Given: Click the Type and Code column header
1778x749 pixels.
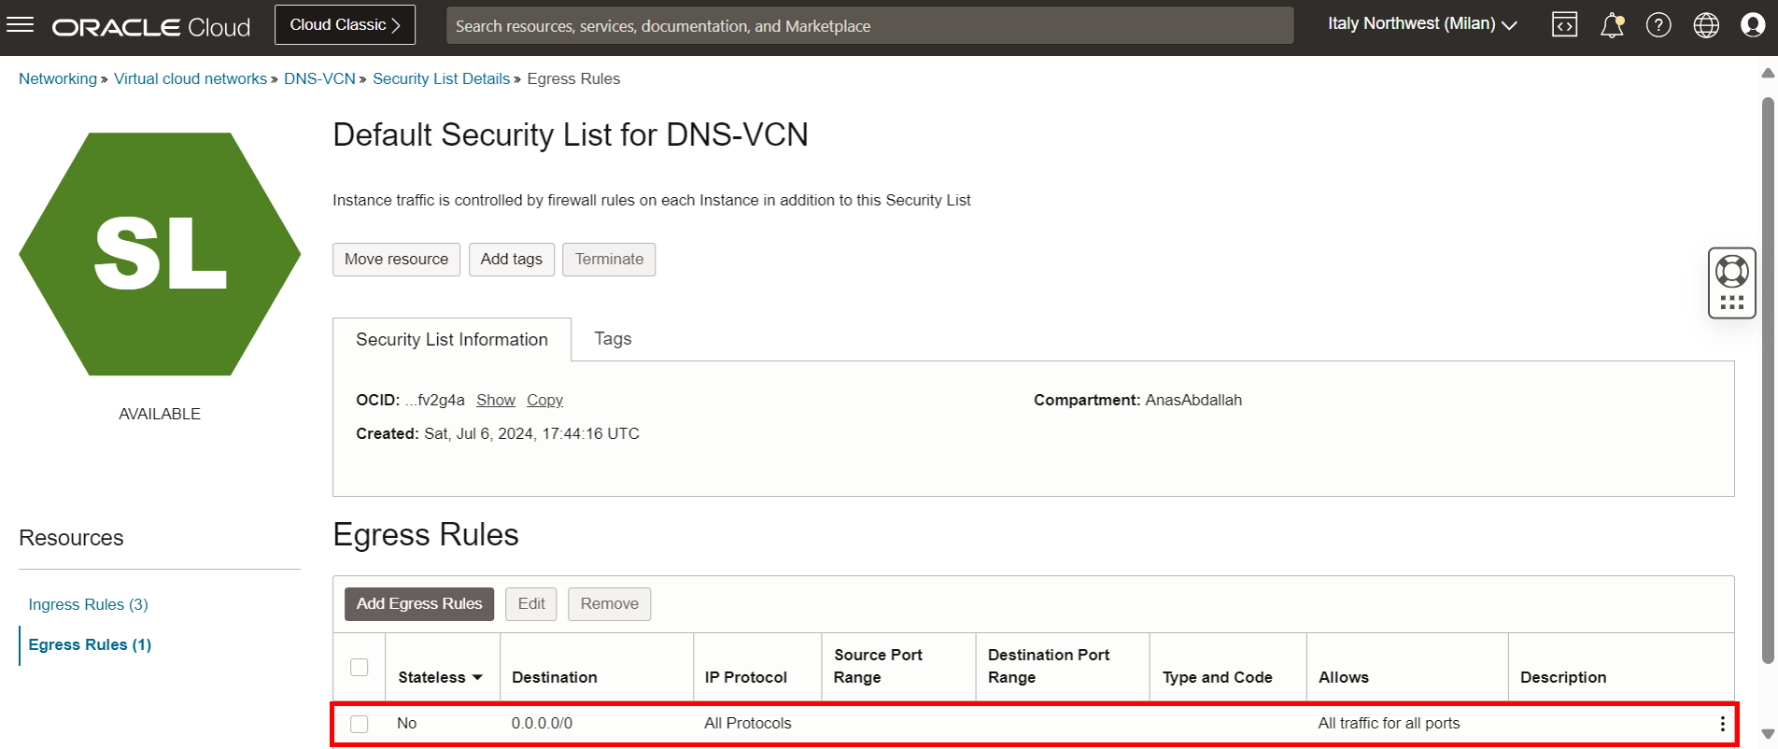Looking at the screenshot, I should pos(1218,677).
